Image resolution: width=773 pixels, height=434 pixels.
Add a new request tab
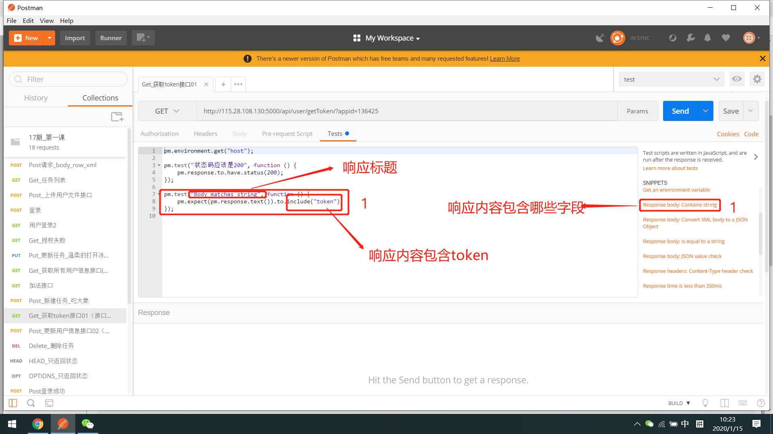(223, 84)
